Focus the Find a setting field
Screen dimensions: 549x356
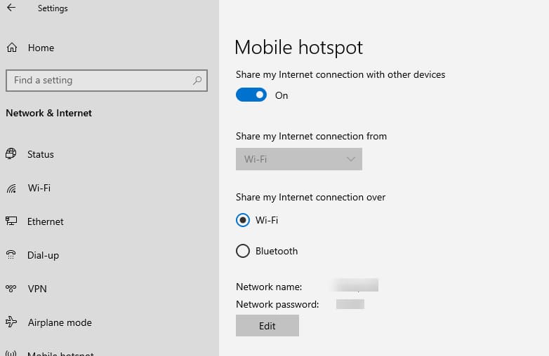pos(98,81)
